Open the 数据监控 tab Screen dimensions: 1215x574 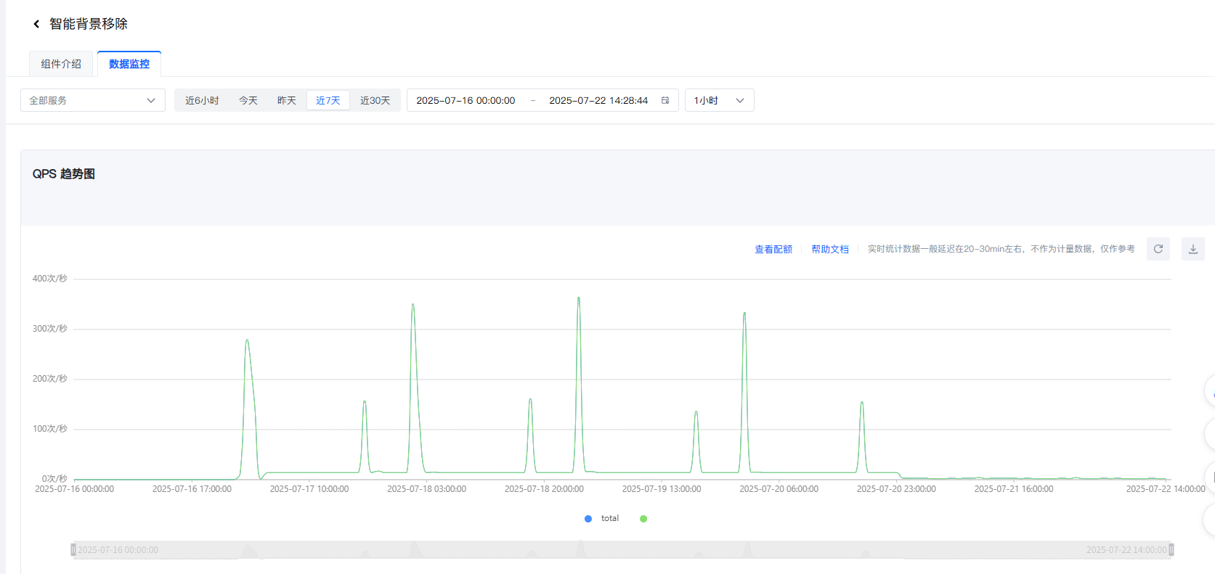point(129,64)
